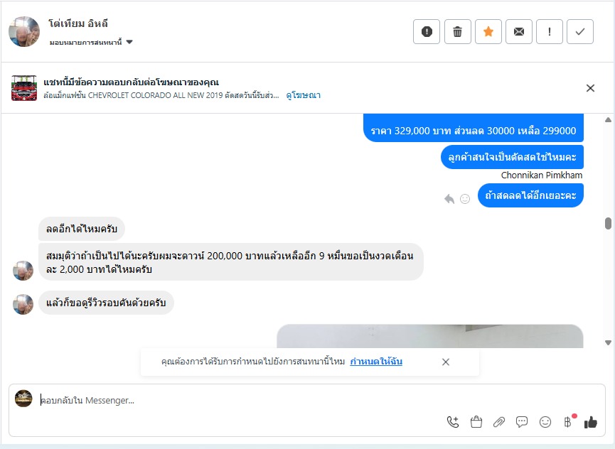Image resolution: width=615 pixels, height=449 pixels.
Task: Click the กำหนดให้ฉัน link
Action: click(x=376, y=362)
